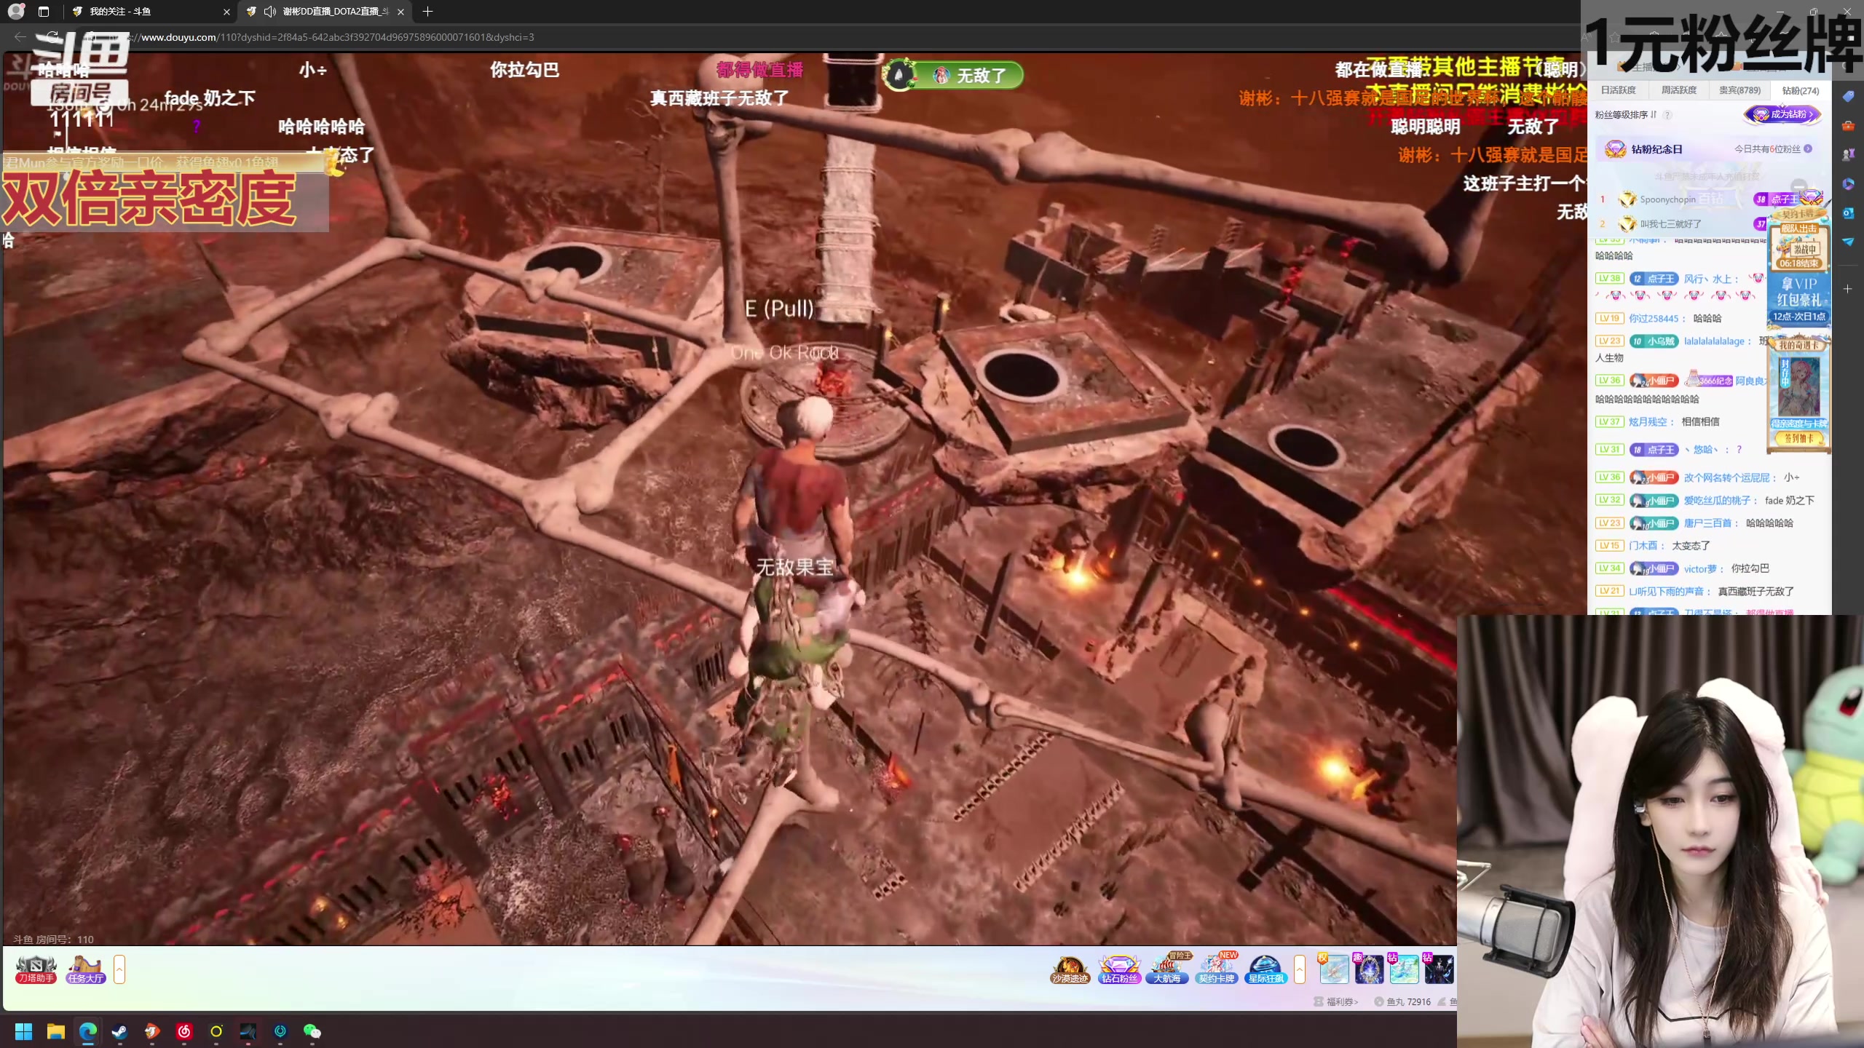Open the 沙漠遗迹 activity icon
Screen dimensions: 1864x1048
click(1069, 969)
